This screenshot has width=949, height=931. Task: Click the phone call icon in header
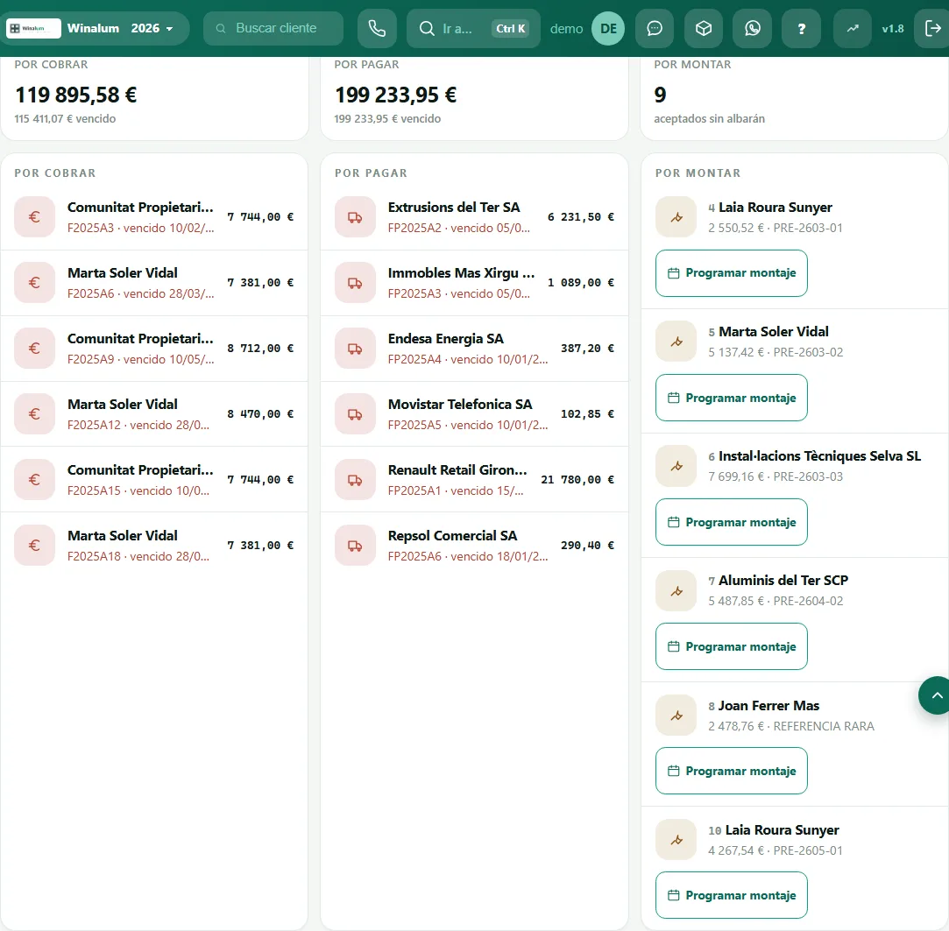click(x=377, y=28)
